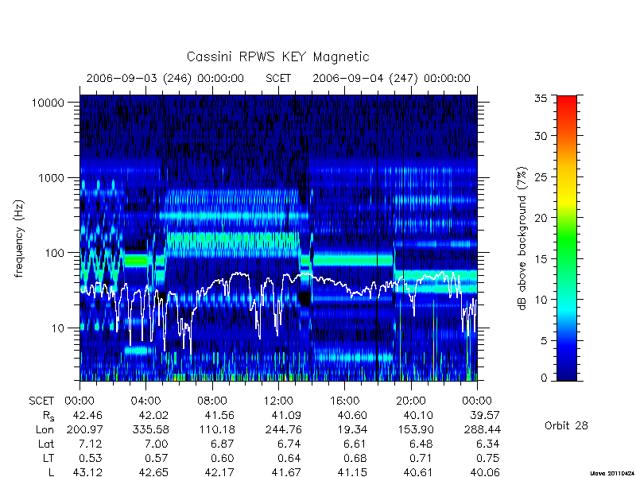
Task: Select the 12:00 SCET time tick label
Action: click(278, 401)
